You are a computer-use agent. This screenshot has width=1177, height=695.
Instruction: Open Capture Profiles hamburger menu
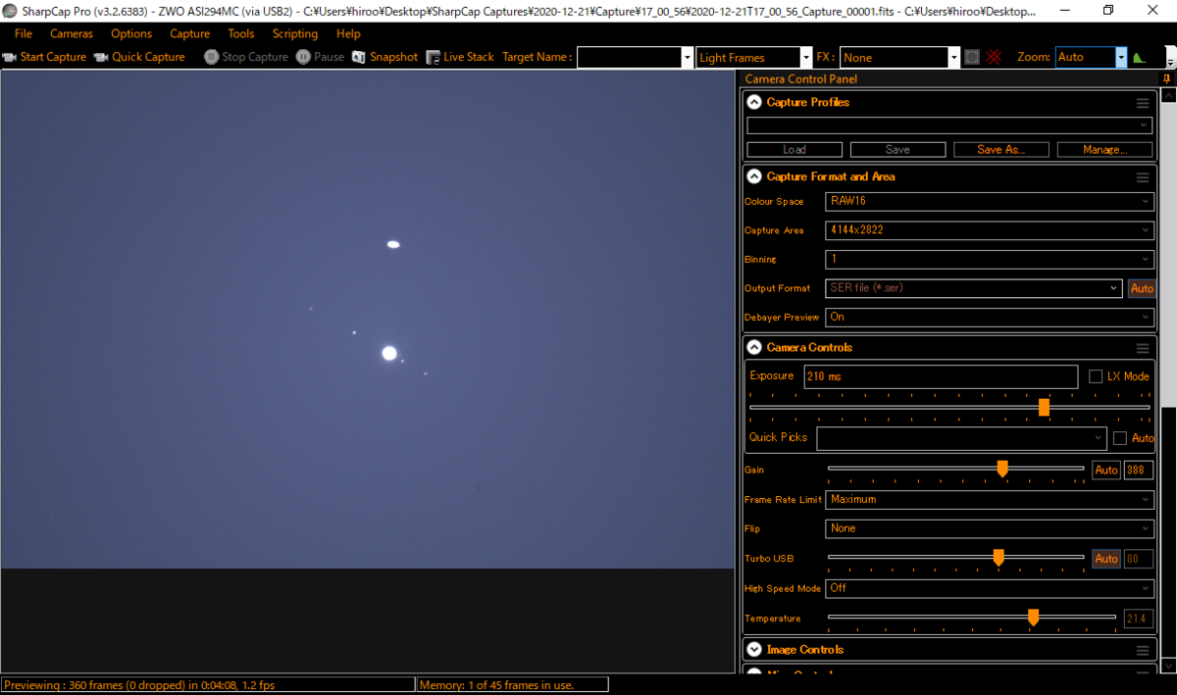click(x=1143, y=102)
